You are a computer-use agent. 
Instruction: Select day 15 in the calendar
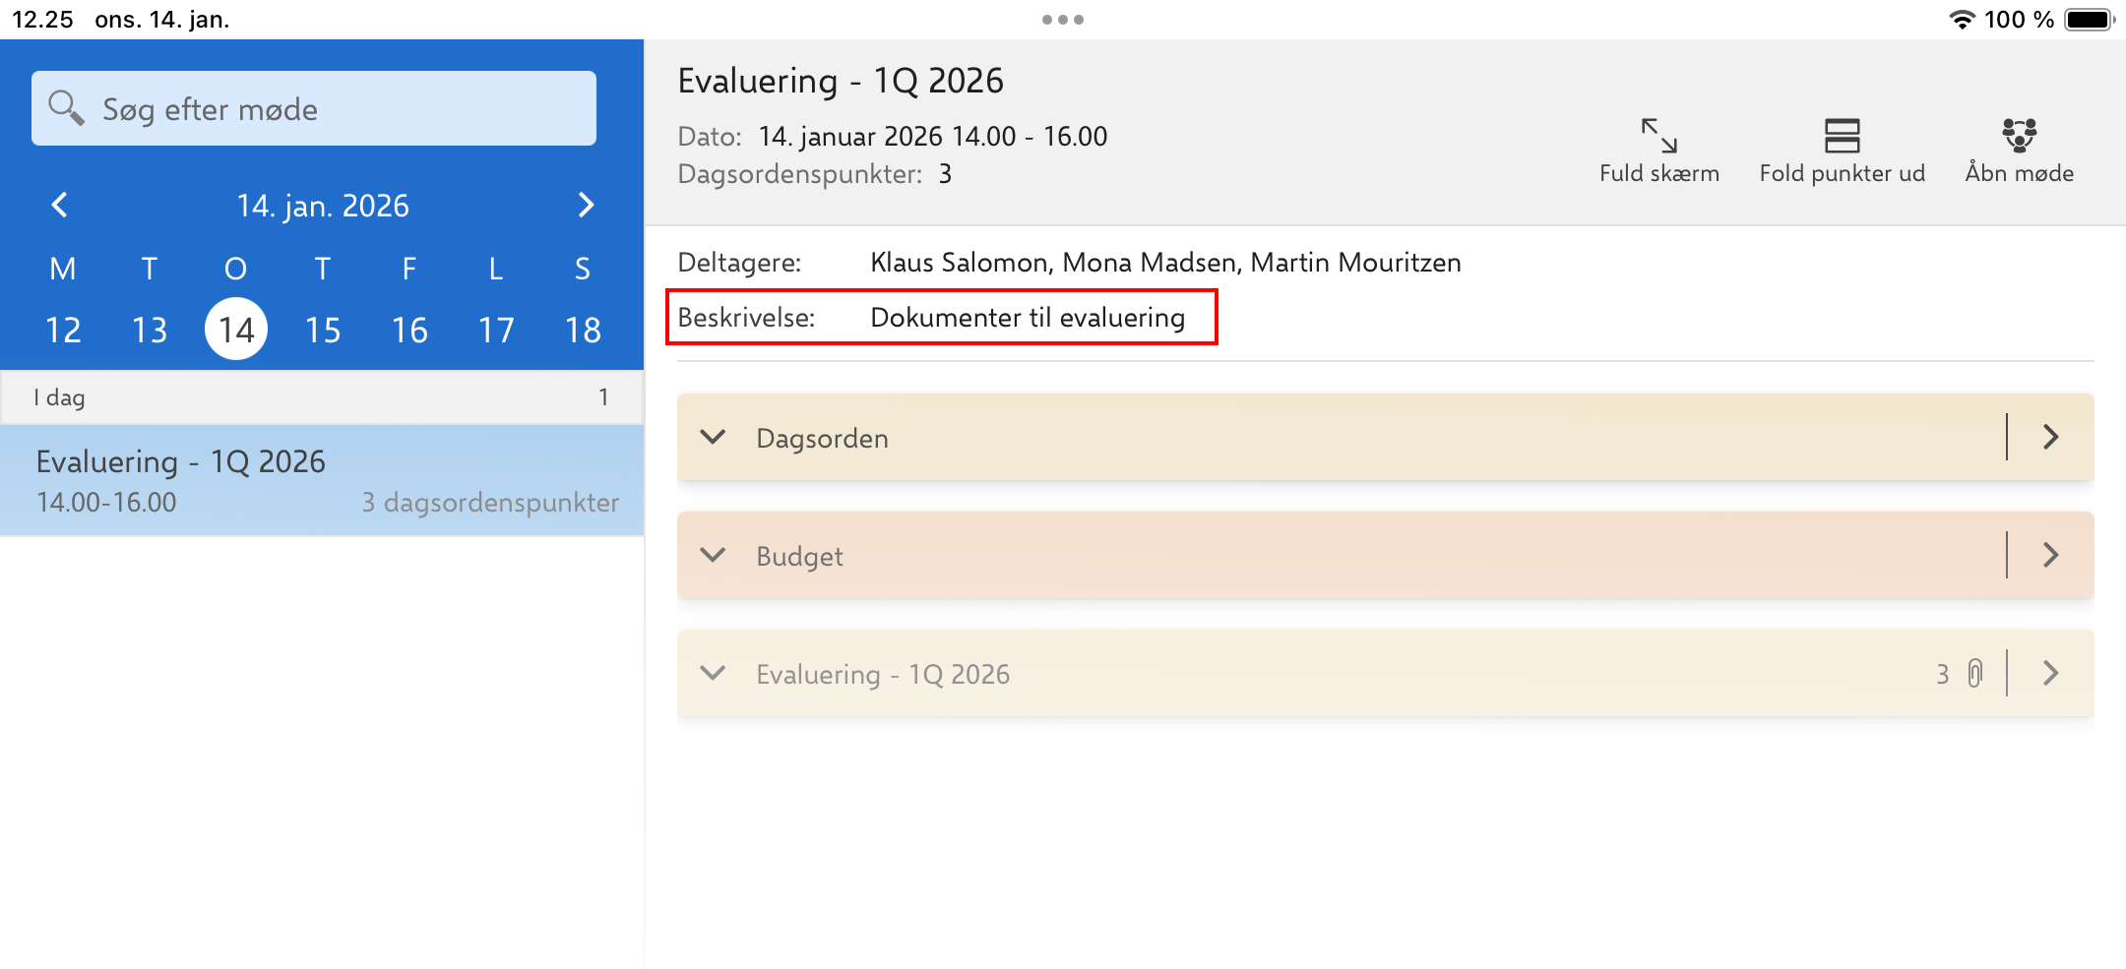(323, 330)
